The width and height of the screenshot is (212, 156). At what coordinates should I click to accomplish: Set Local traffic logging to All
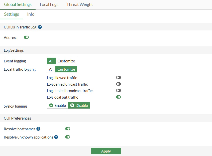coord(51,69)
